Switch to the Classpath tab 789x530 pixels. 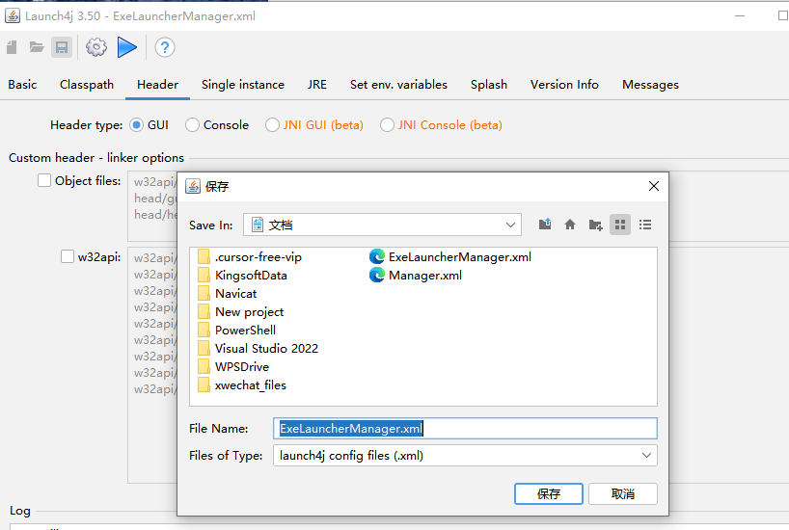pyautogui.click(x=87, y=85)
